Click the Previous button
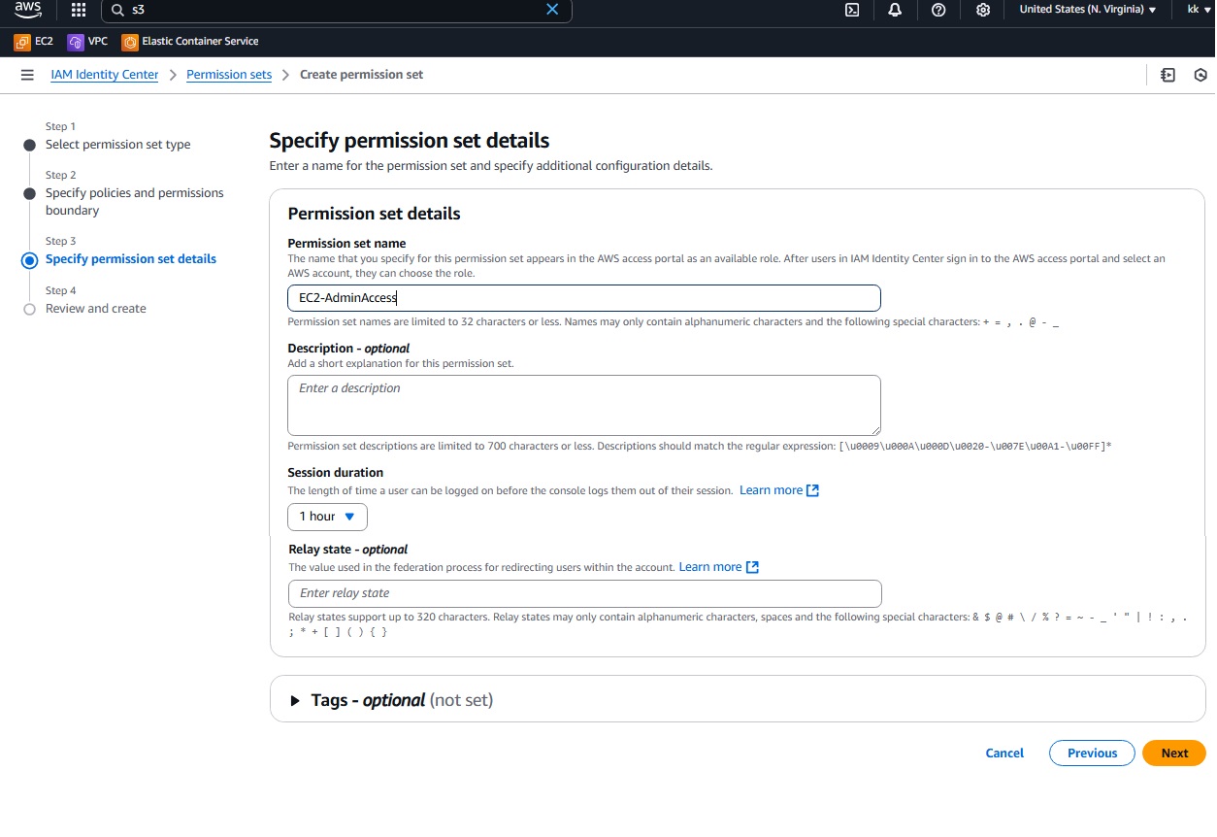The height and width of the screenshot is (837, 1217). tap(1092, 753)
